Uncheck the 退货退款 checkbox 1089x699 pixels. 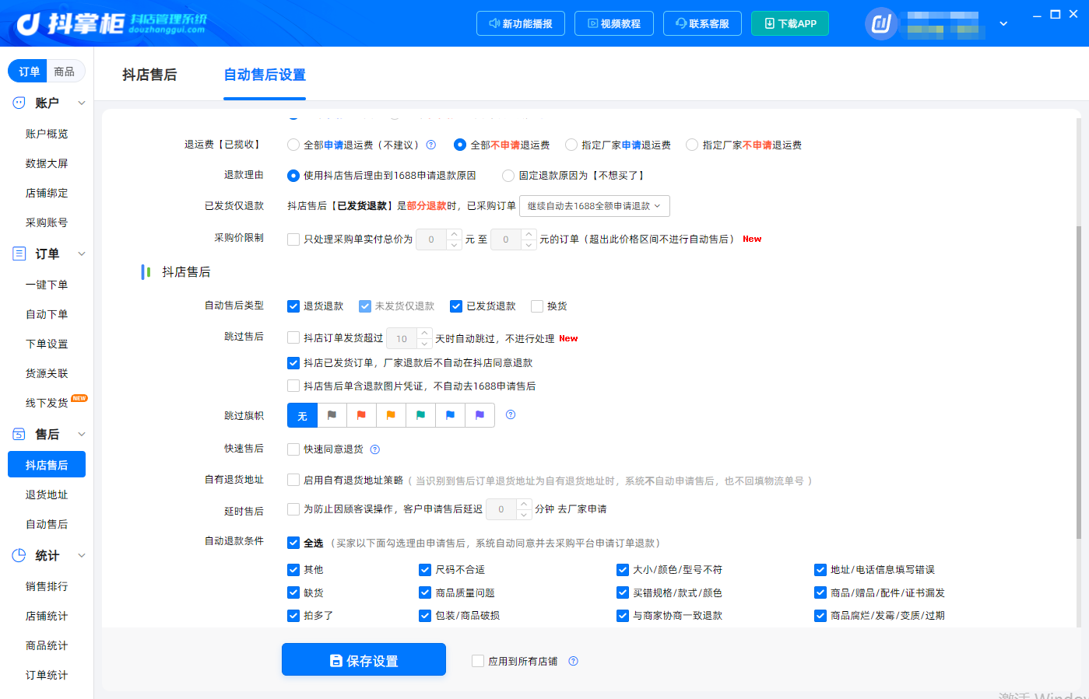(293, 306)
